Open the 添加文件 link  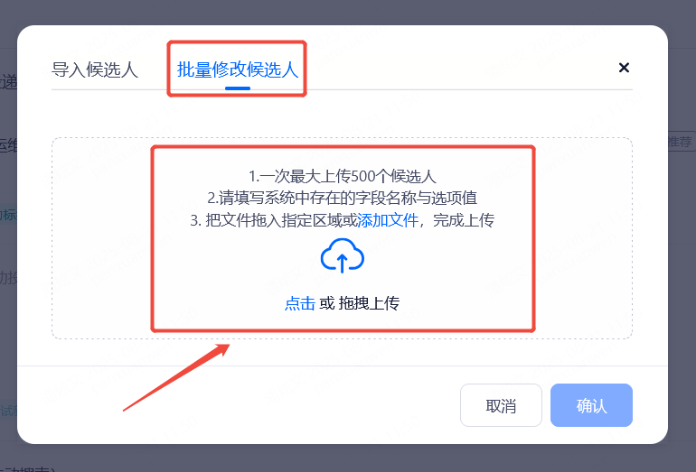tap(388, 220)
